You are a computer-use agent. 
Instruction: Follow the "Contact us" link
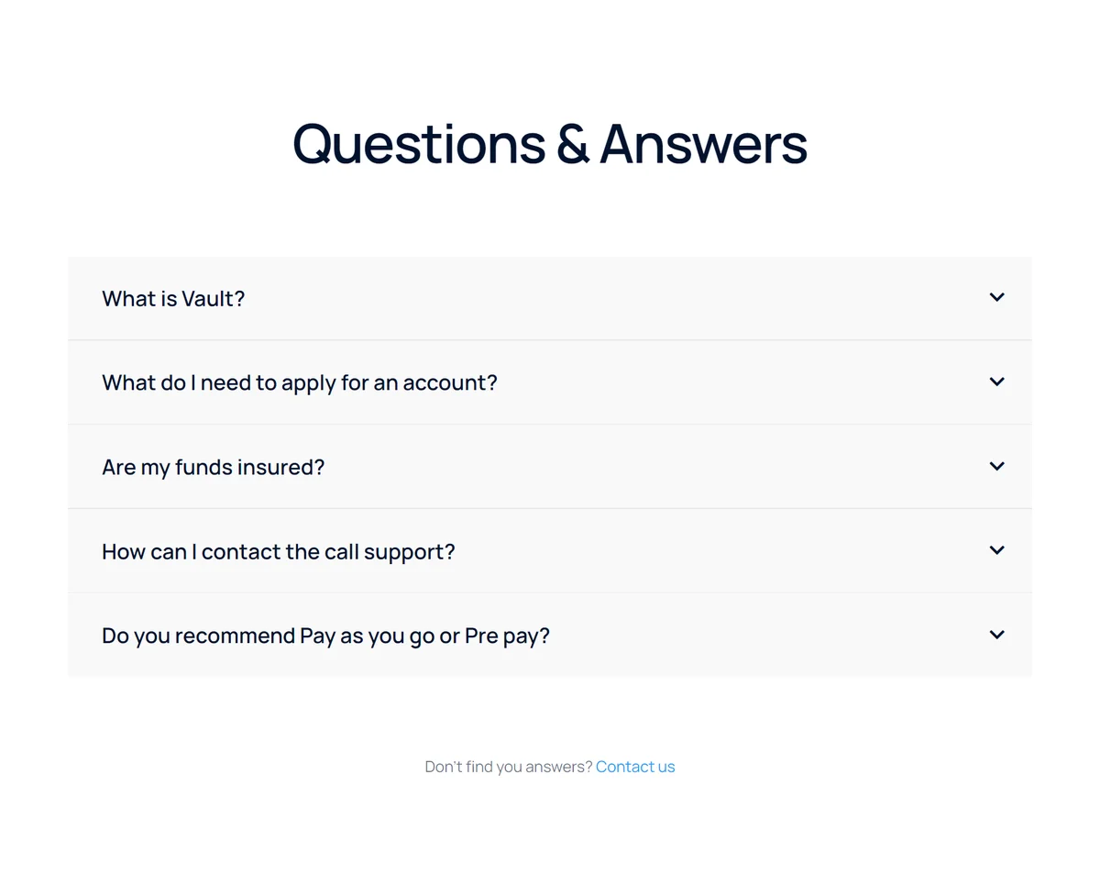tap(635, 767)
